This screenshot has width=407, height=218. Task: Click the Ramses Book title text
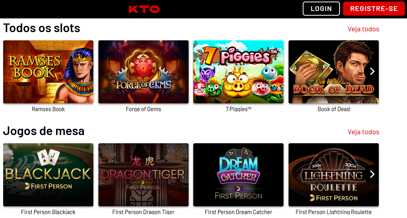(x=48, y=109)
